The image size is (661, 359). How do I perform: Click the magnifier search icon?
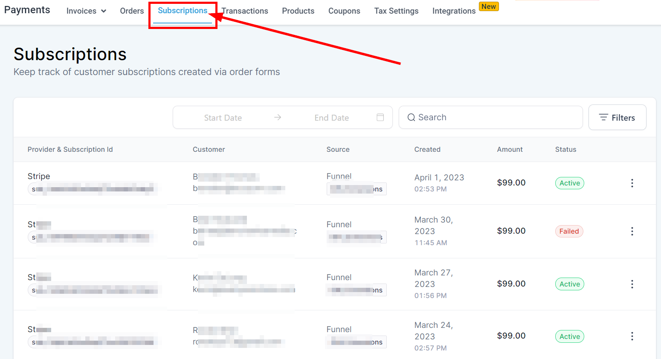(411, 117)
